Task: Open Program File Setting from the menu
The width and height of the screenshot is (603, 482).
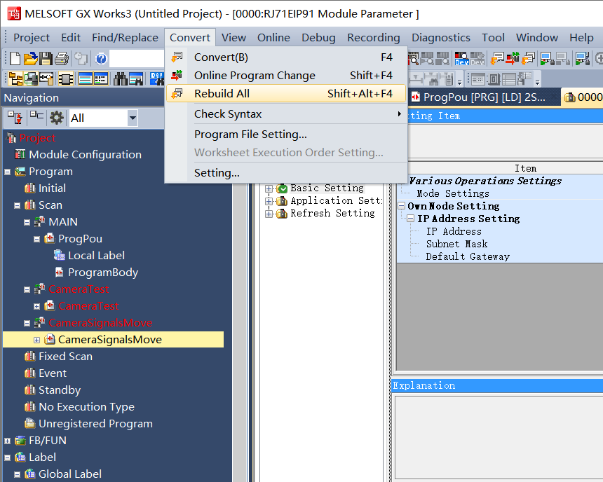Action: click(x=250, y=134)
